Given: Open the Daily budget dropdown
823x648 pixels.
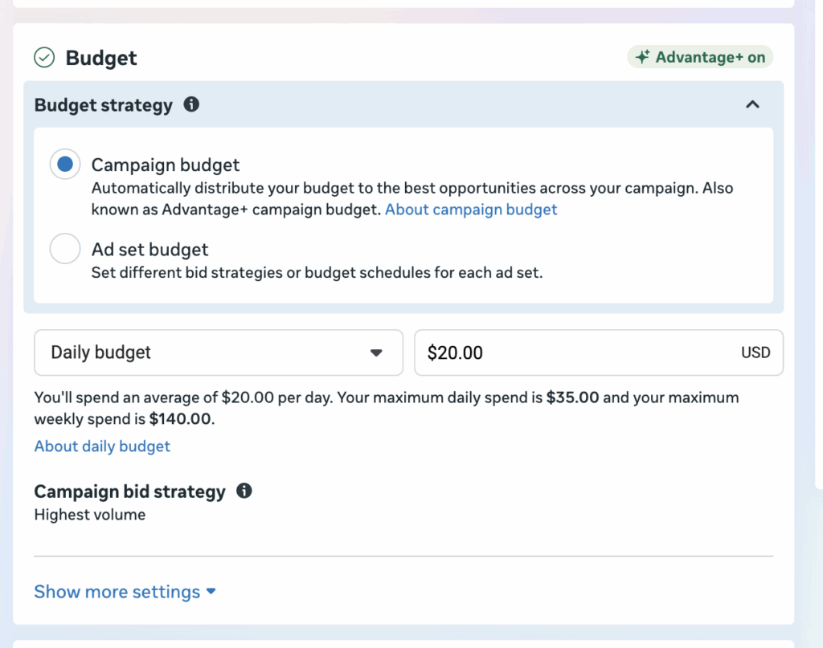Looking at the screenshot, I should click(x=219, y=353).
